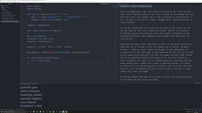Image resolution: width=202 pixels, height=113 pixels.
Task: Click the Windows taskbar search box
Action: tap(15, 112)
